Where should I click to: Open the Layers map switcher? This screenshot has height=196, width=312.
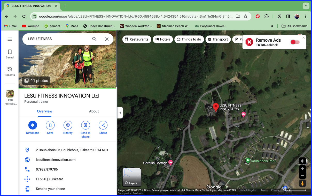132,177
